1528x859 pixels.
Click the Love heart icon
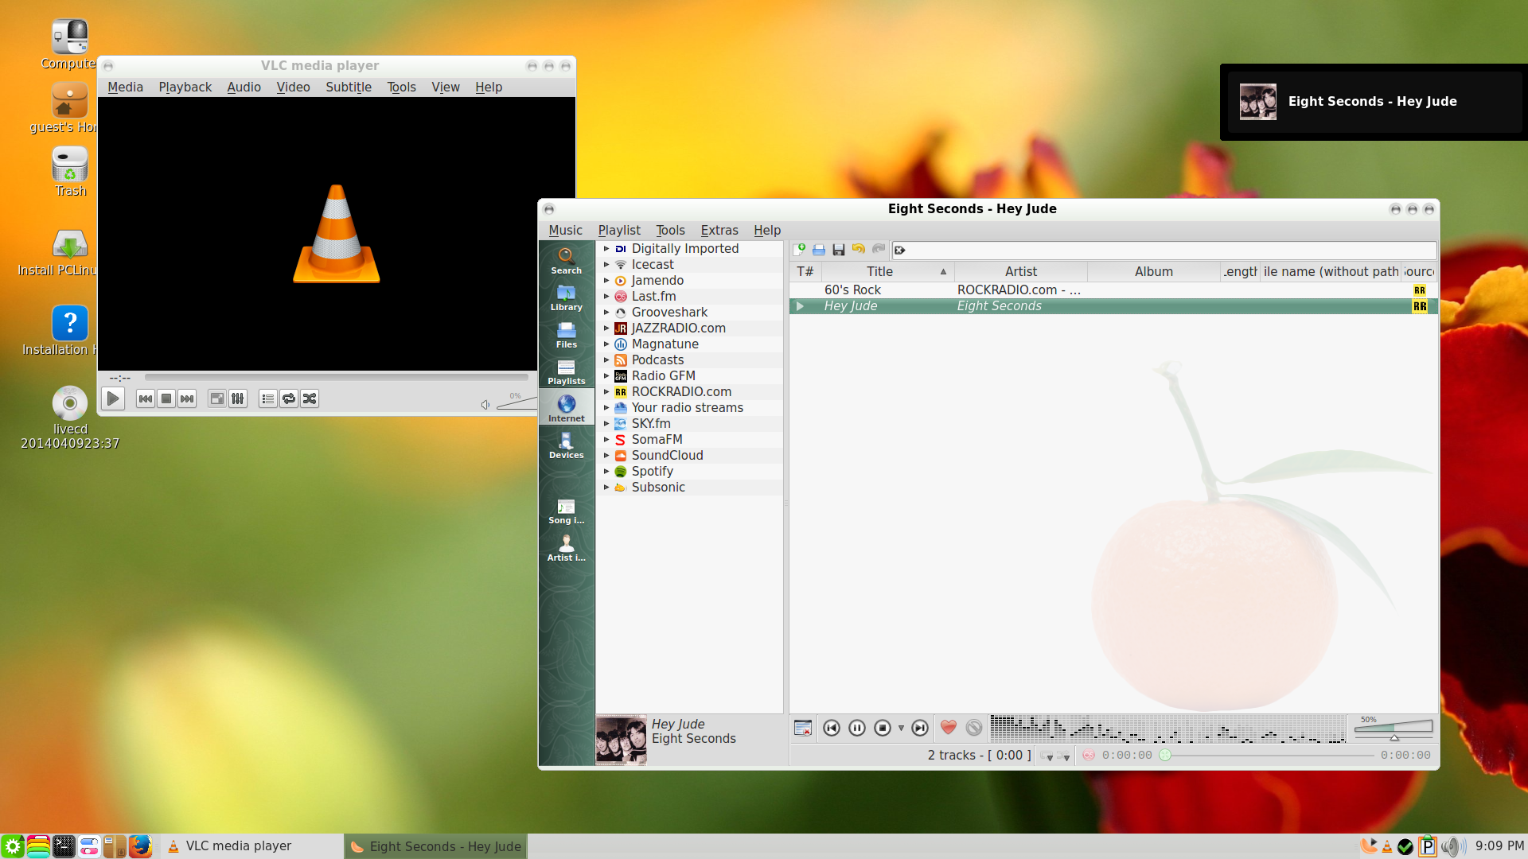[948, 728]
